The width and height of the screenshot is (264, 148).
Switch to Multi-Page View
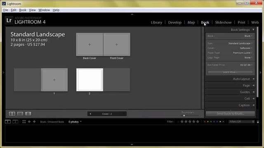point(12,114)
